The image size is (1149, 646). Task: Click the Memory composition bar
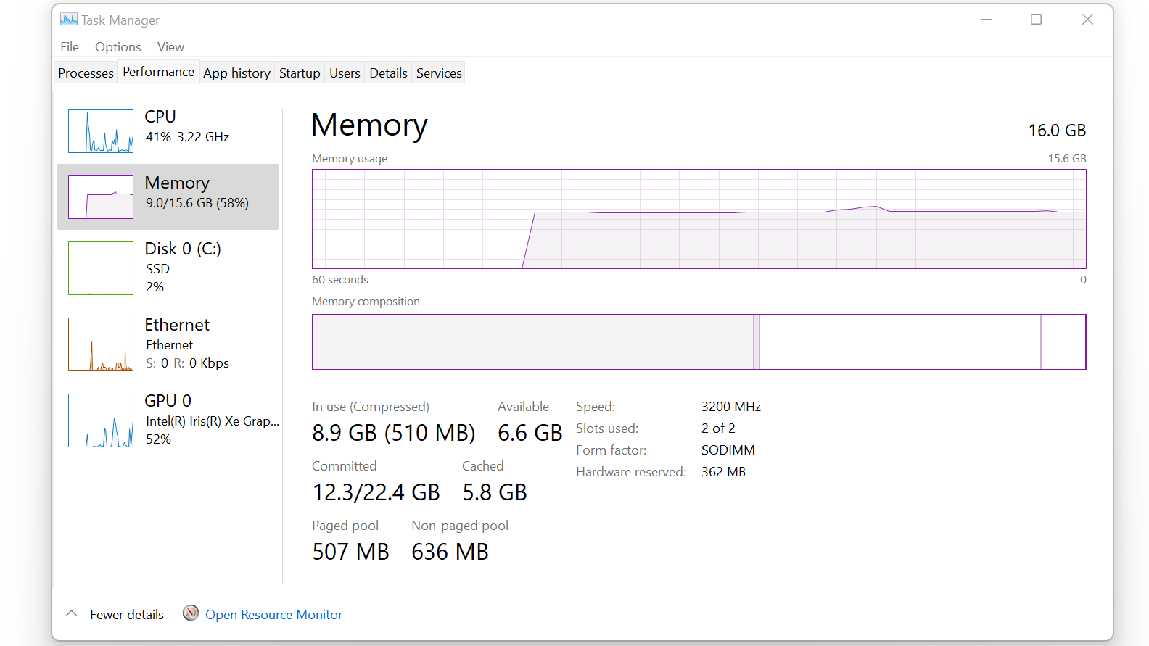click(699, 342)
